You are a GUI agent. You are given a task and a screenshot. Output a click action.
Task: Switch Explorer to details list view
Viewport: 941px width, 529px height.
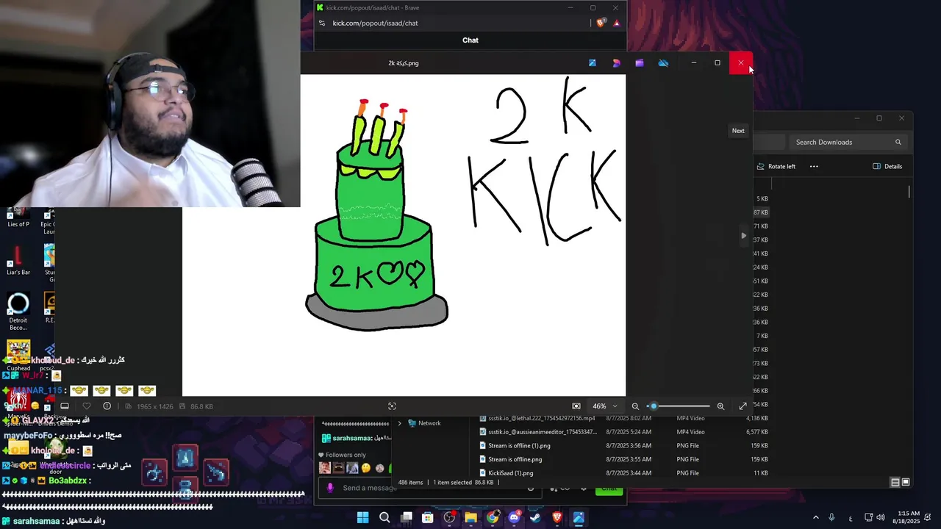point(895,482)
